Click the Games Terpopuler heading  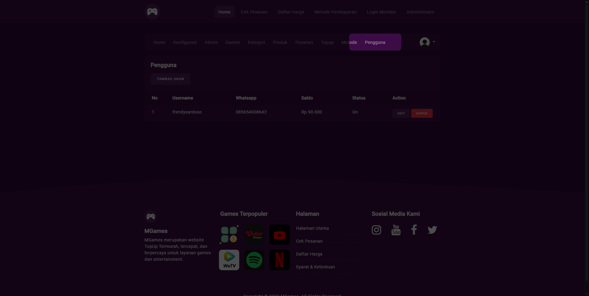tap(244, 214)
